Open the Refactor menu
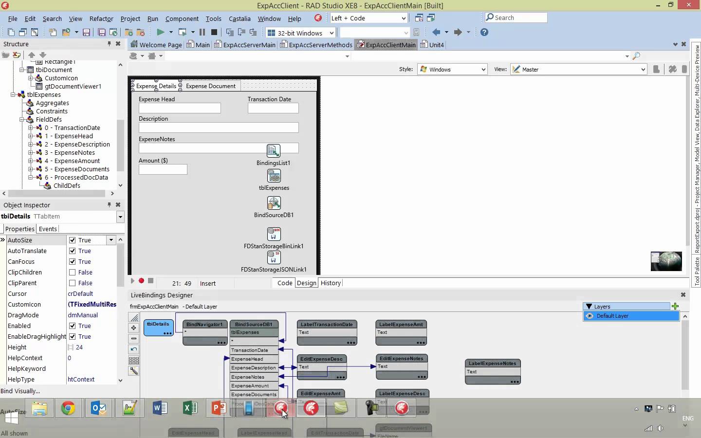 tap(101, 18)
